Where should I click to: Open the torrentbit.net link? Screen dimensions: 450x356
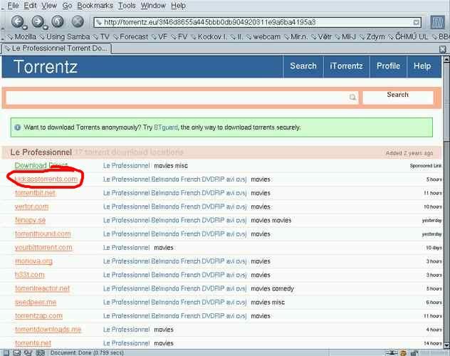35,193
